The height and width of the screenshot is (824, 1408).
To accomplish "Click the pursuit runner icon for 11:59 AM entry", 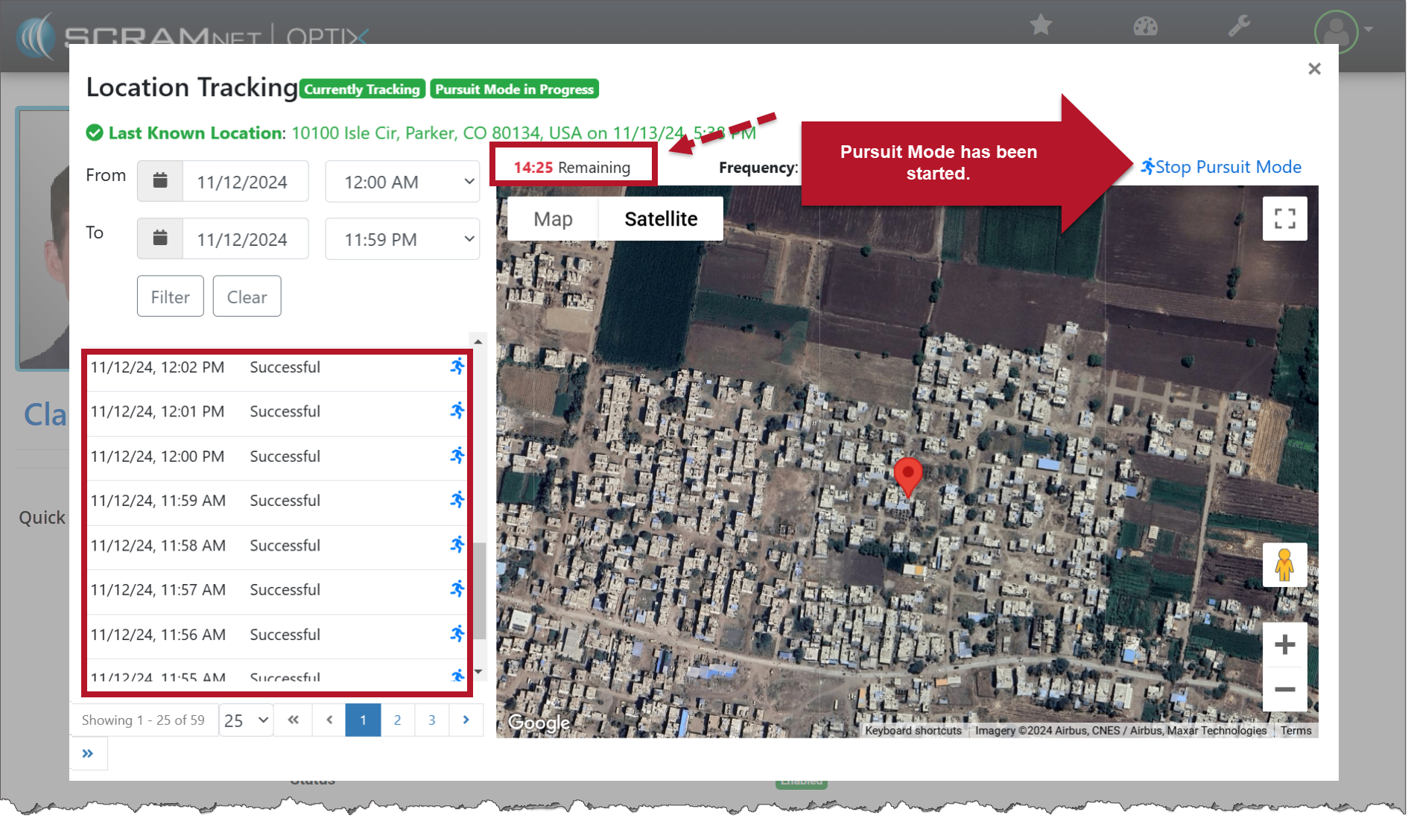I will tap(457, 500).
